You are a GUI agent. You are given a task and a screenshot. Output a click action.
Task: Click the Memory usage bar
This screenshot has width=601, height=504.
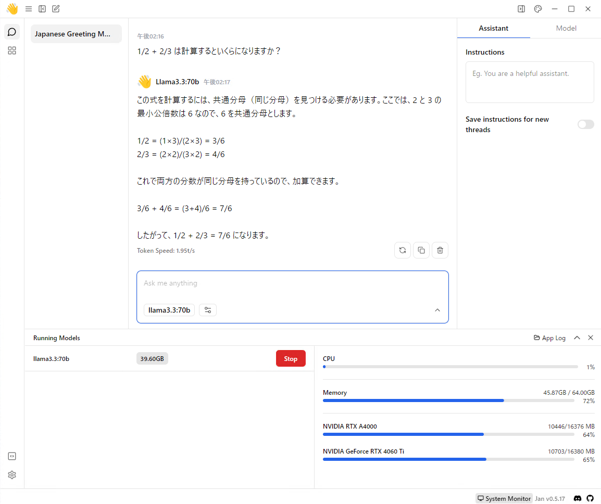click(x=448, y=400)
